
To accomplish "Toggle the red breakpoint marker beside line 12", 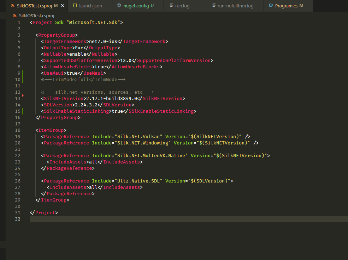I will (x=23, y=95).
